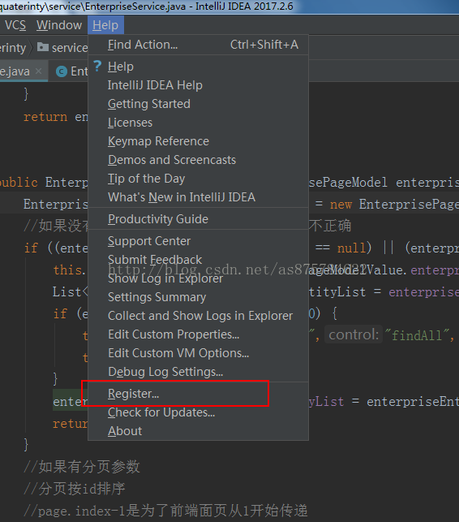Click the new keyword in the editor
Screen dimensions: 459x522
tap(341, 205)
